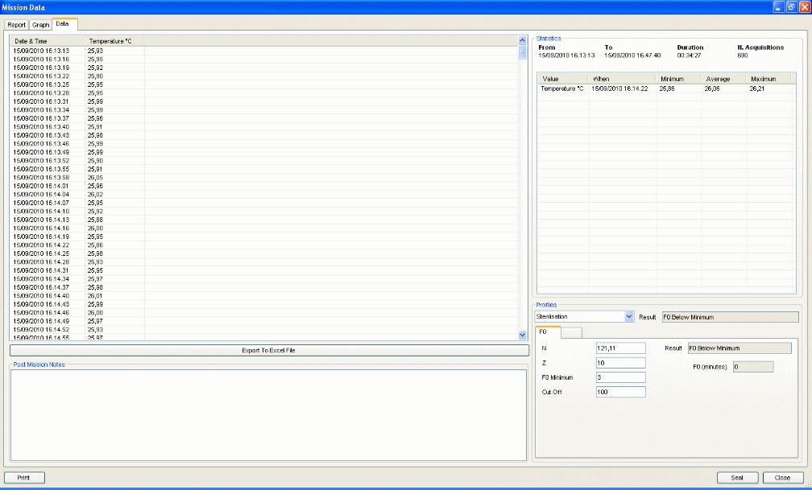The height and width of the screenshot is (490, 812).
Task: Switch to the Report tab
Action: pyautogui.click(x=16, y=25)
